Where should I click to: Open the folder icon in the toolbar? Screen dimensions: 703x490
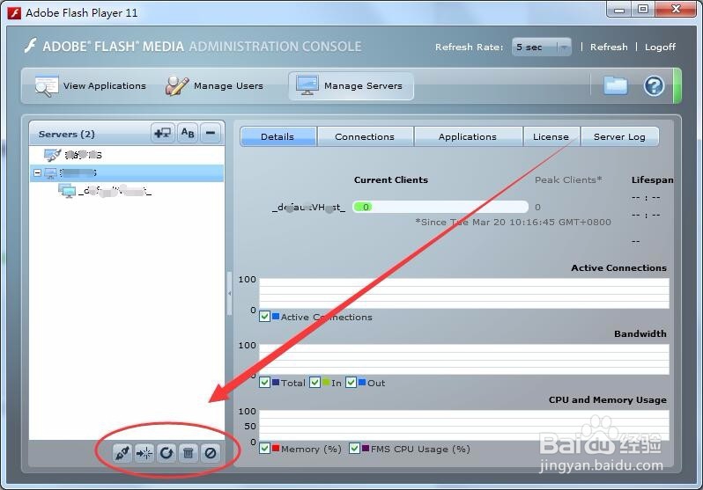pos(615,85)
